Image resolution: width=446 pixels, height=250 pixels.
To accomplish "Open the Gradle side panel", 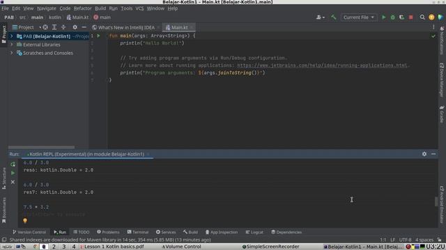I will tap(442, 114).
